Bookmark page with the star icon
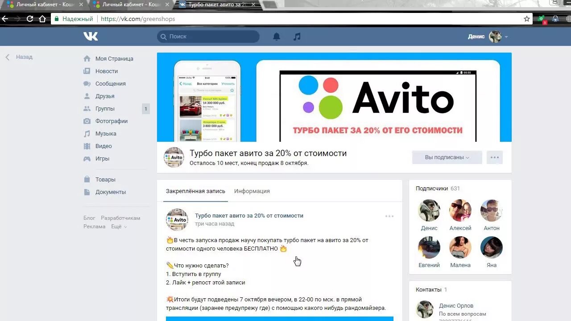Screen dimensions: 571x321 (x=527, y=19)
